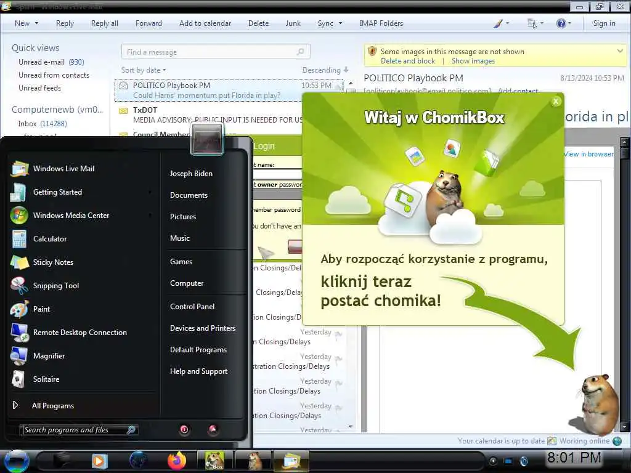This screenshot has height=473, width=631.
Task: Expand Getting Started submenu arrow
Action: coord(150,192)
